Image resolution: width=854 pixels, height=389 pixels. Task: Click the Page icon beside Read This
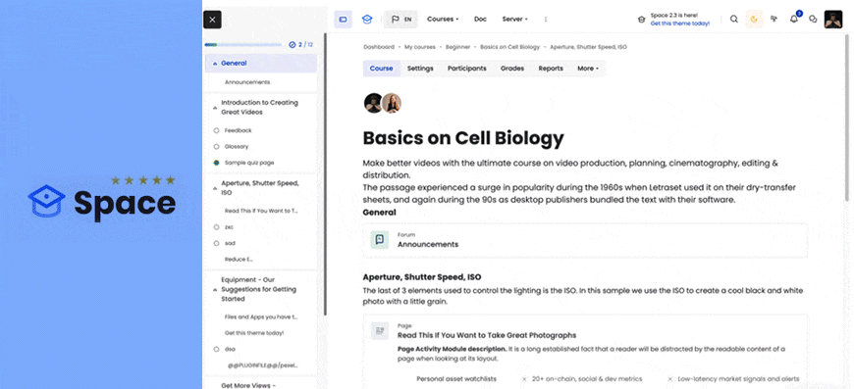pos(380,330)
